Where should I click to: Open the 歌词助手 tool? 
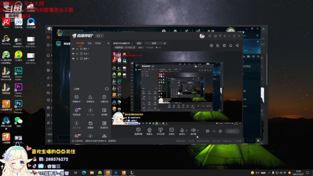pyautogui.click(x=104, y=125)
